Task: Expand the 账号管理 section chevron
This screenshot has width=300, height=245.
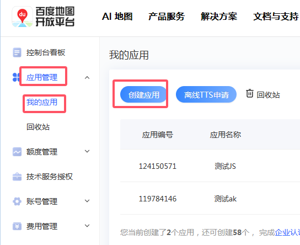Action: click(x=87, y=201)
